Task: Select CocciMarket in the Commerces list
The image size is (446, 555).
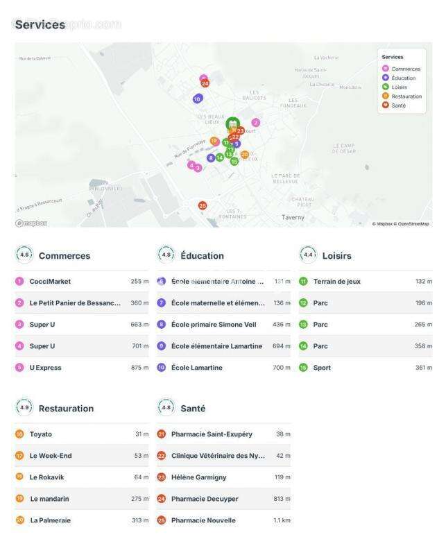Action: 50,282
